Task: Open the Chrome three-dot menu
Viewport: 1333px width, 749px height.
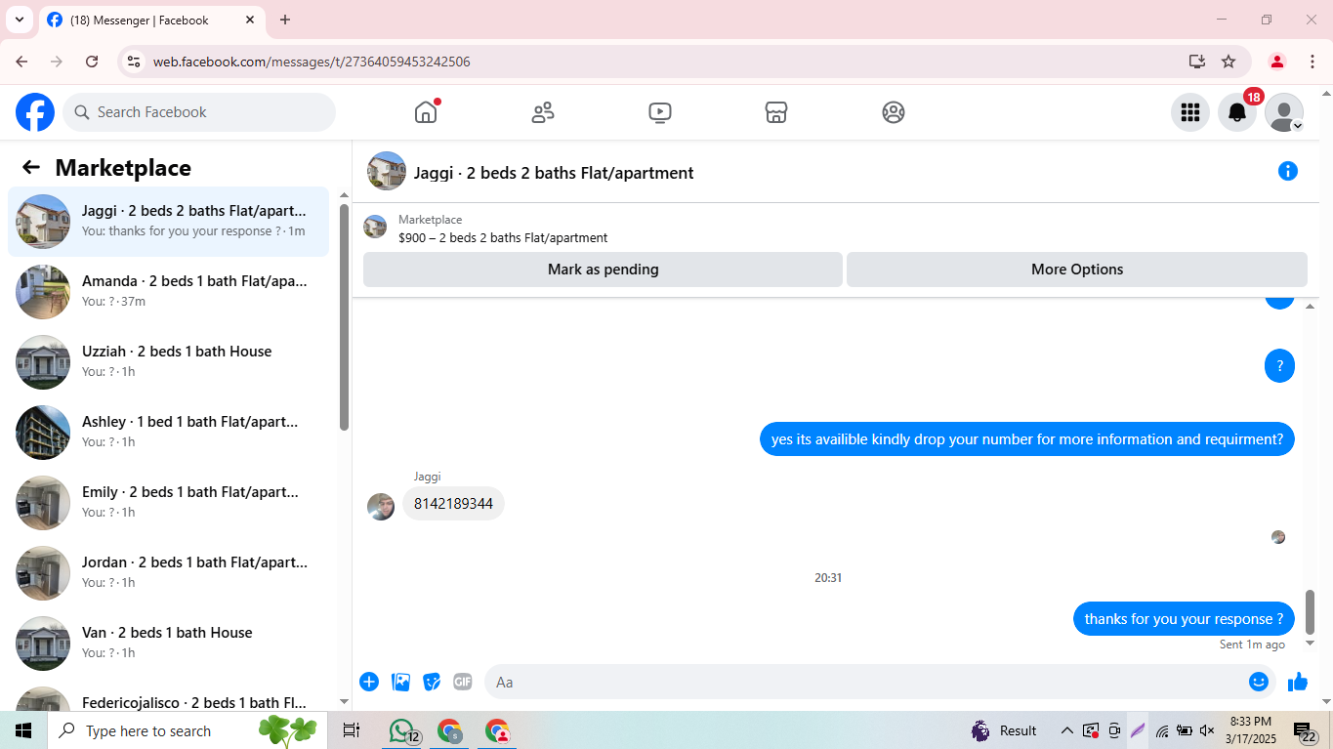Action: [1311, 62]
